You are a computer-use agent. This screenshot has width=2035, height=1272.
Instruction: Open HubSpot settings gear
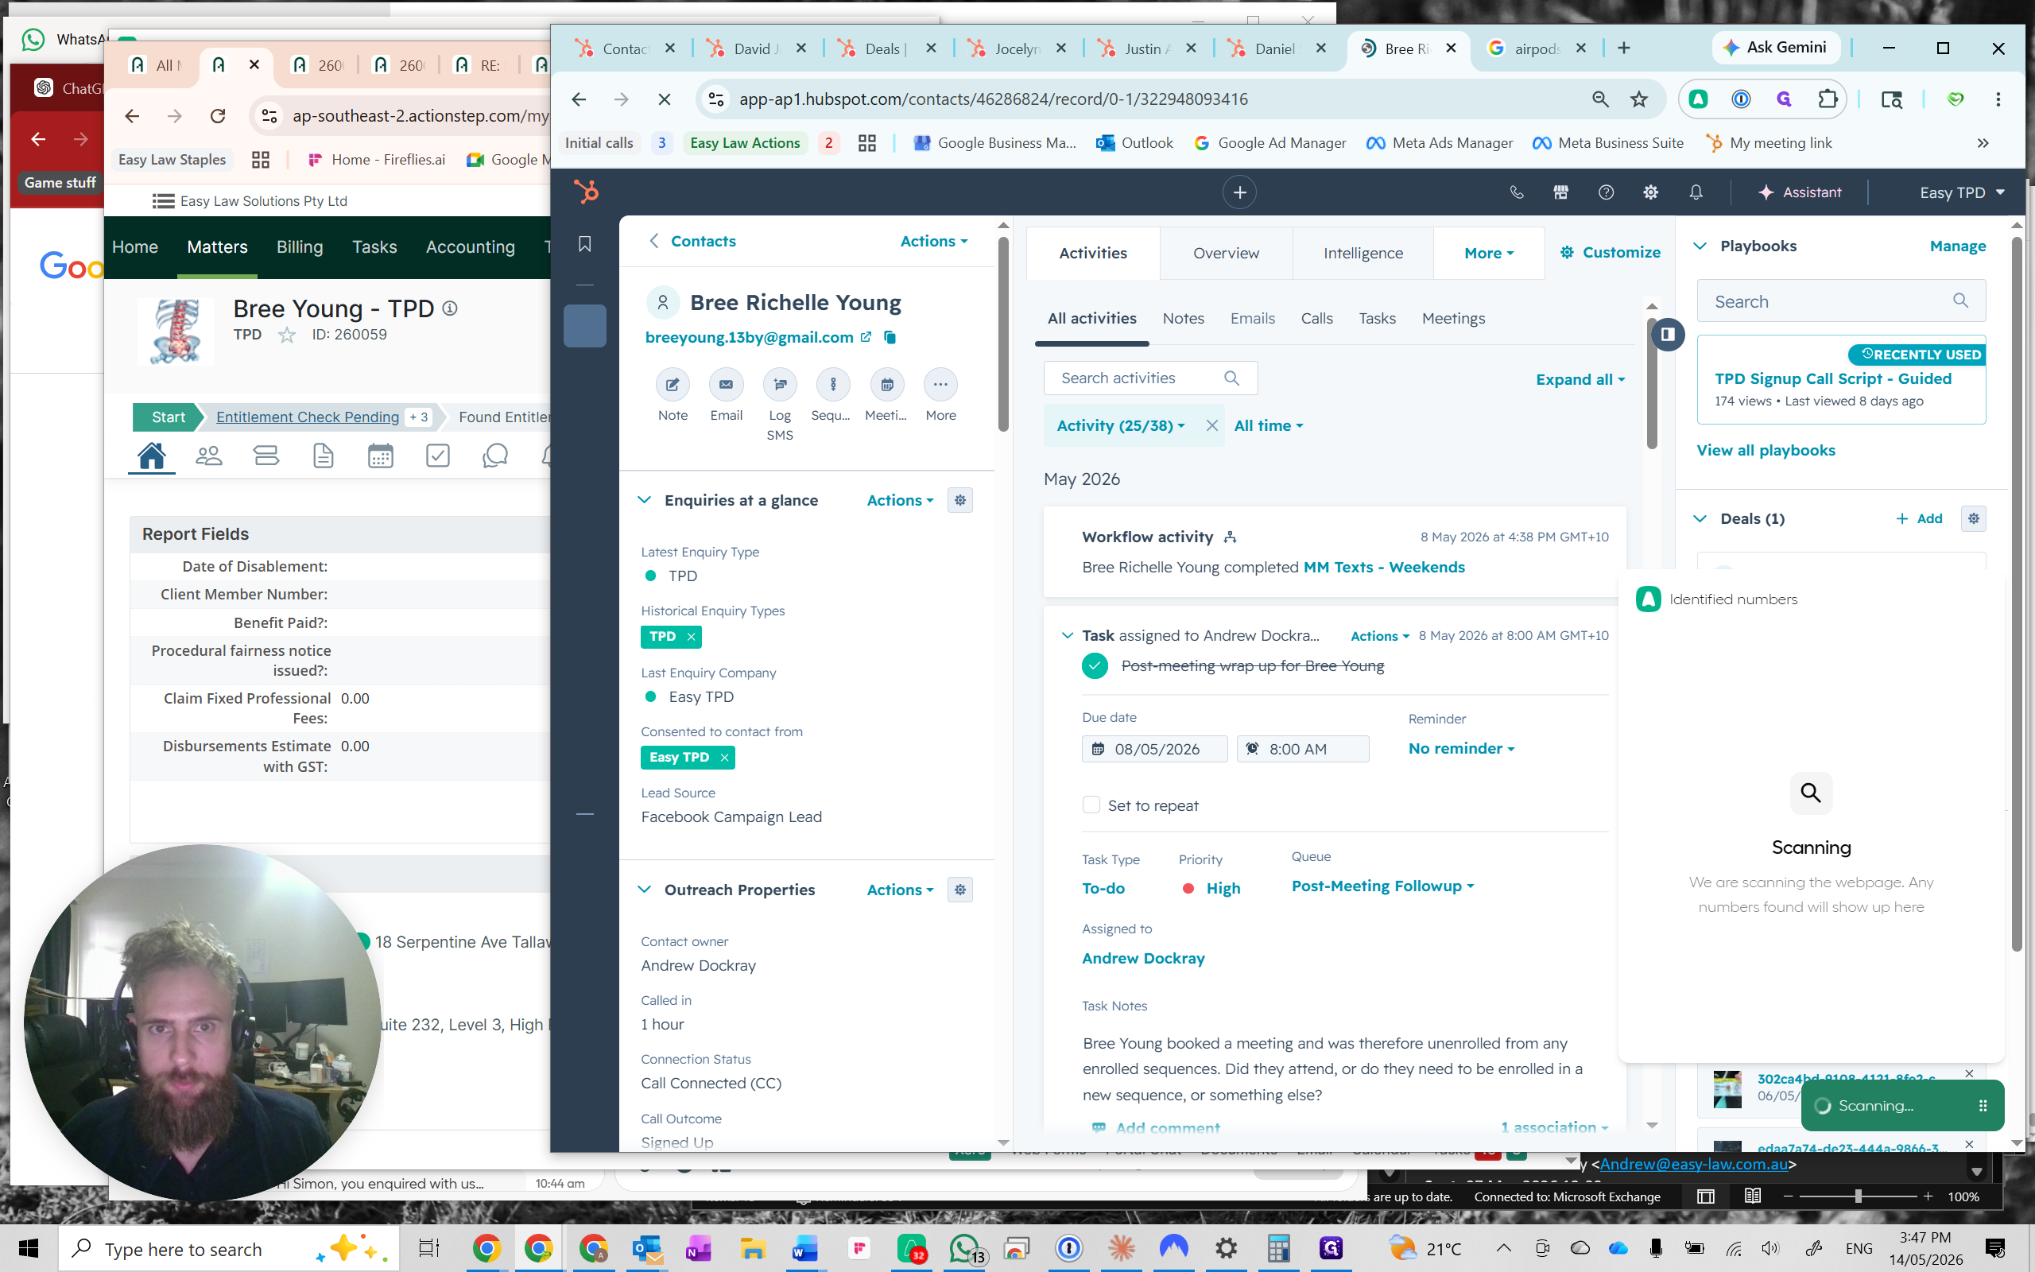(x=1651, y=192)
